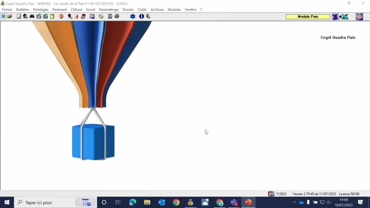Image resolution: width=370 pixels, height=208 pixels.
Task: Click the exit door icon in toolbar
Action: coord(148,16)
